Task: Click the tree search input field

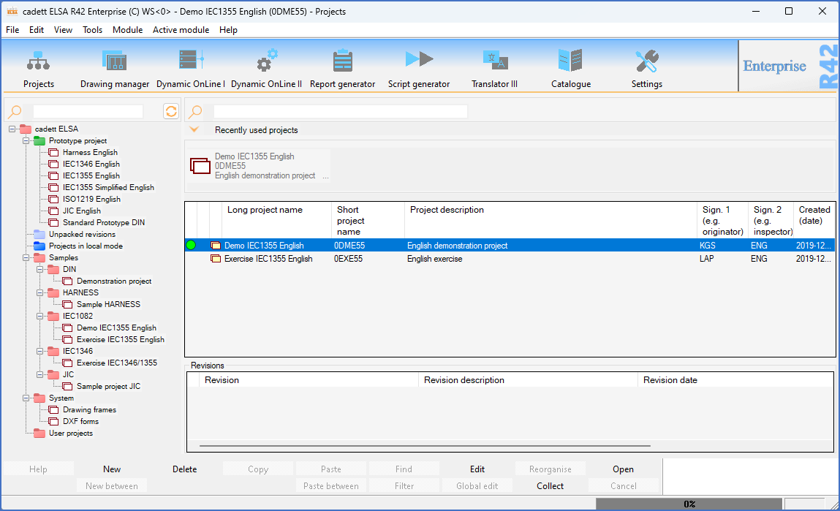Action: pos(88,111)
